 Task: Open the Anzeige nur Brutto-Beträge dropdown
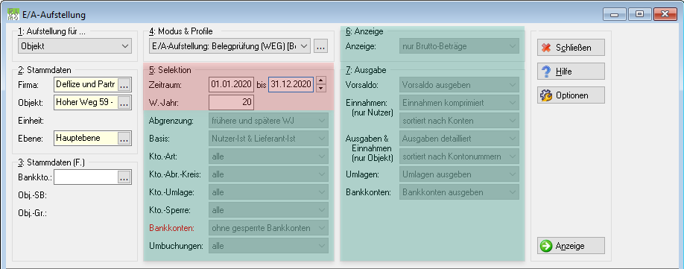click(459, 45)
